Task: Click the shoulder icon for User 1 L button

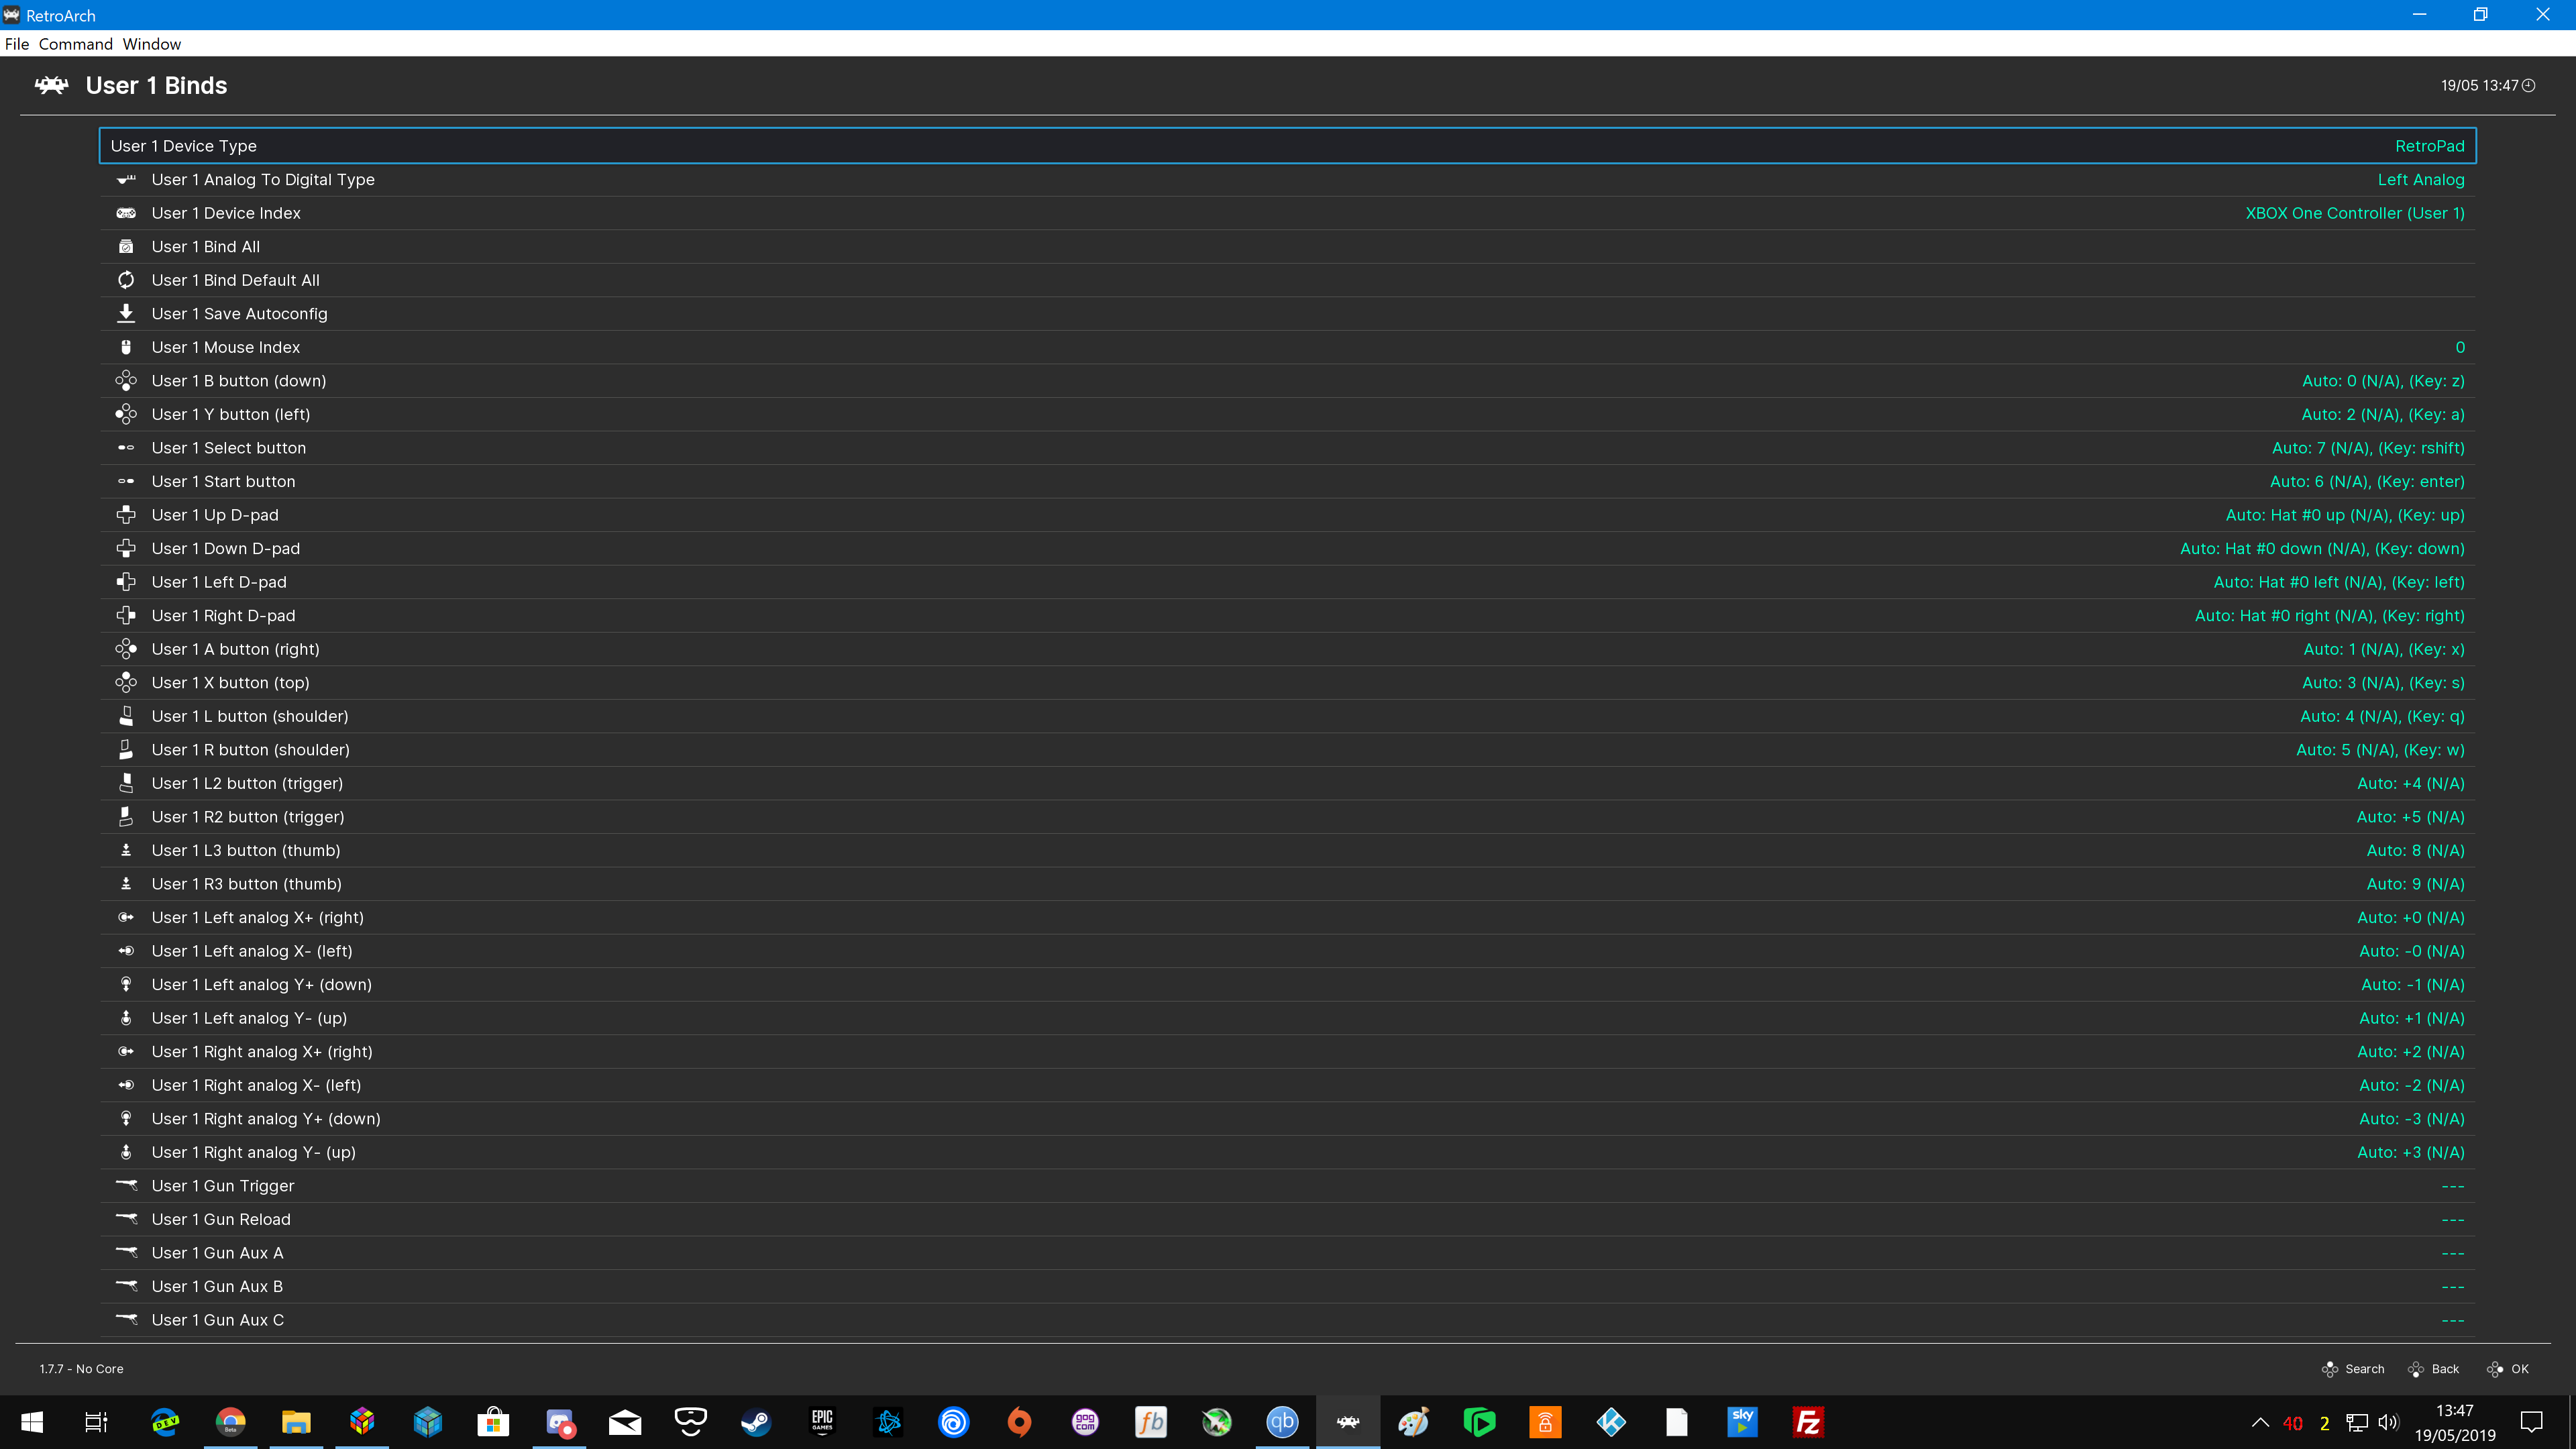Action: (126, 716)
